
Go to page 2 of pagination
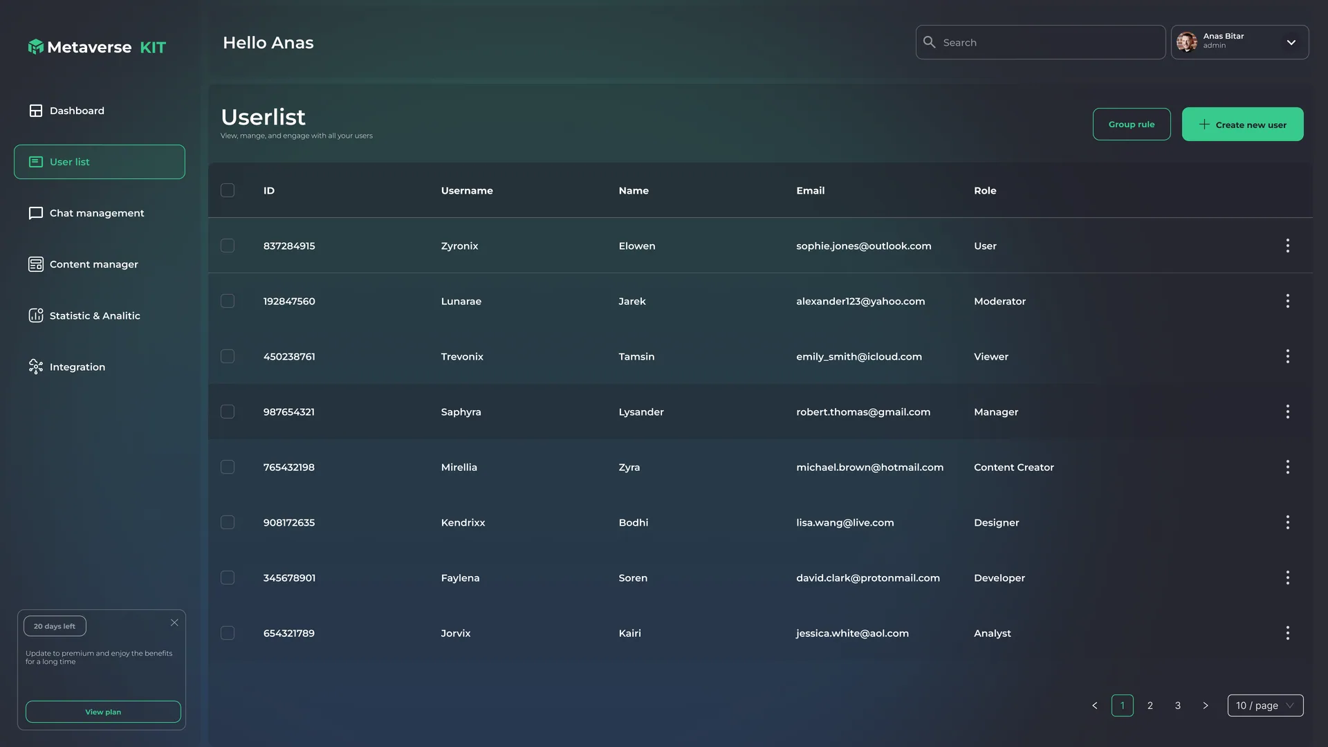[x=1150, y=705]
